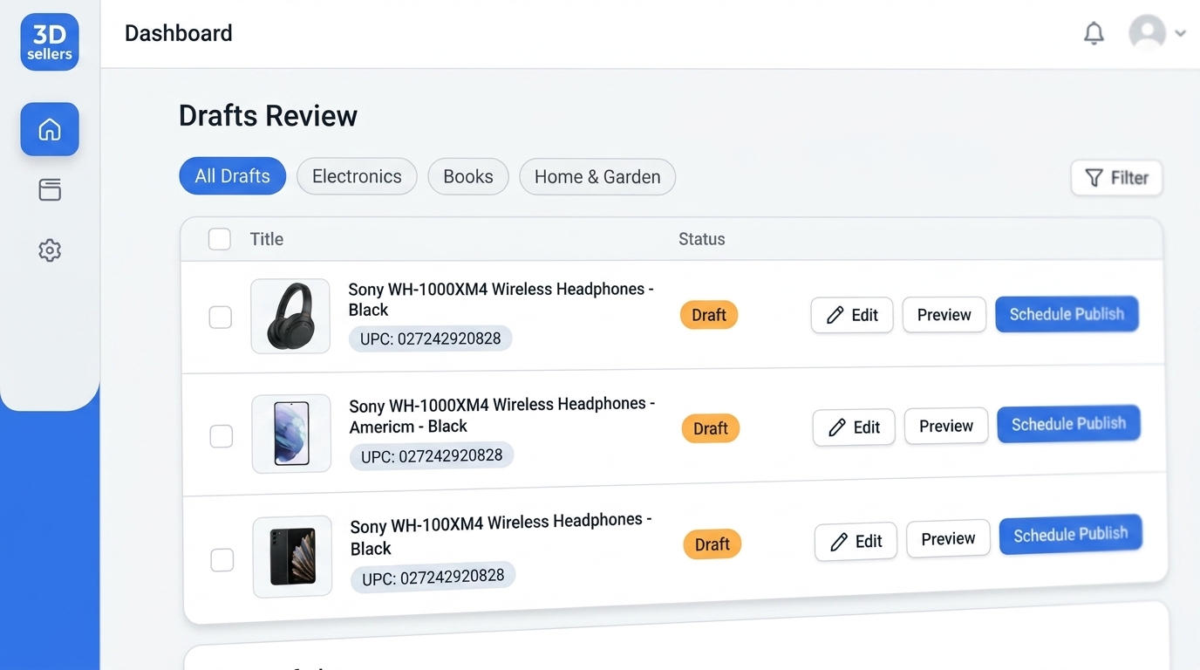Click the Dashboard page title

pos(179,33)
